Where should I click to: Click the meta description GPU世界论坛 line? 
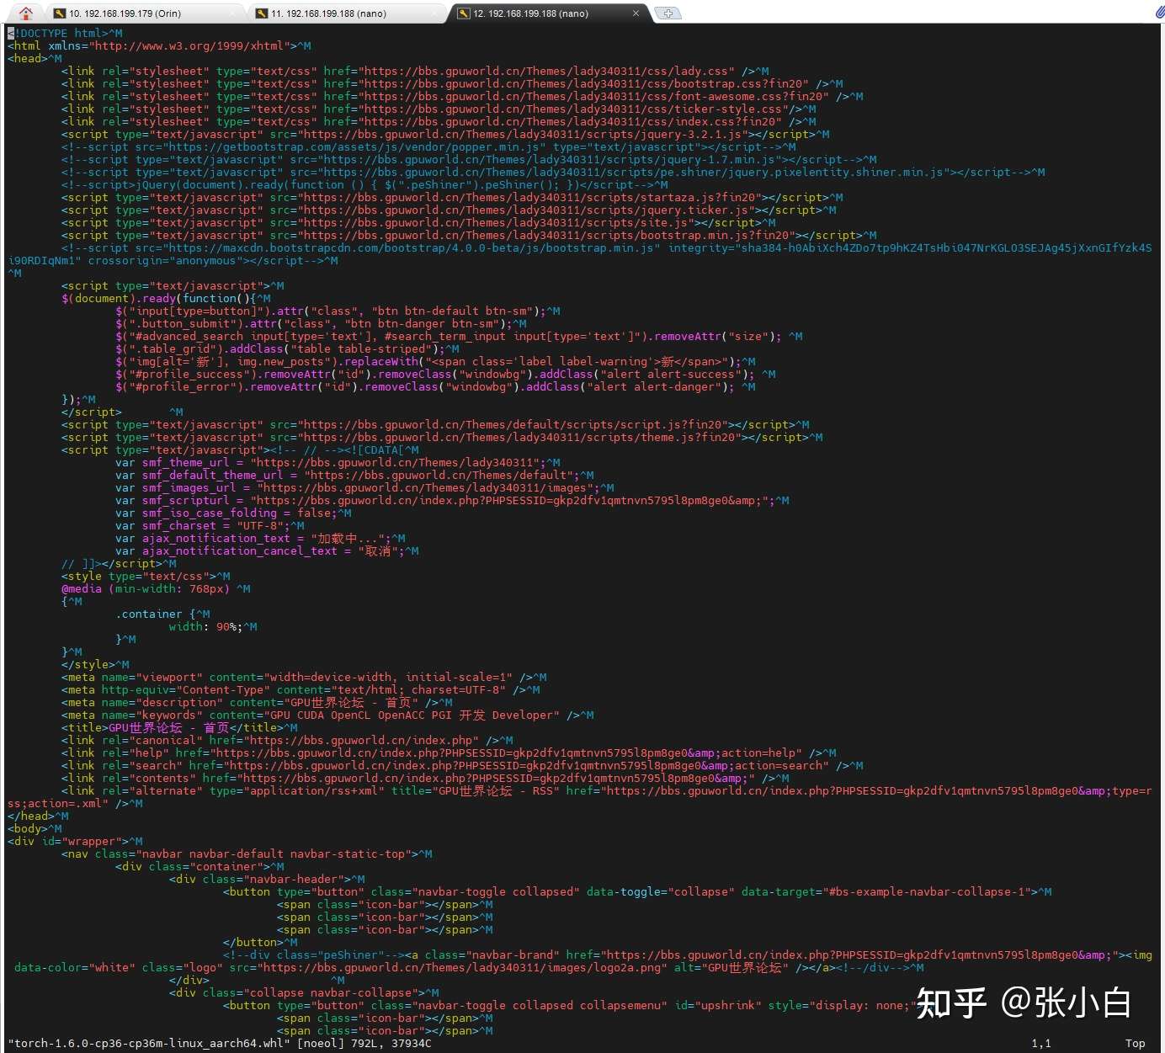click(x=257, y=702)
